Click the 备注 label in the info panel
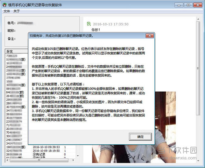Screen dimensions: 205x168 point(11,39)
